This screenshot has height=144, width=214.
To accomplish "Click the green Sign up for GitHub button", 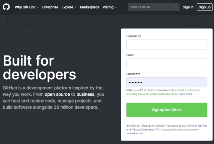I will tap(167, 110).
